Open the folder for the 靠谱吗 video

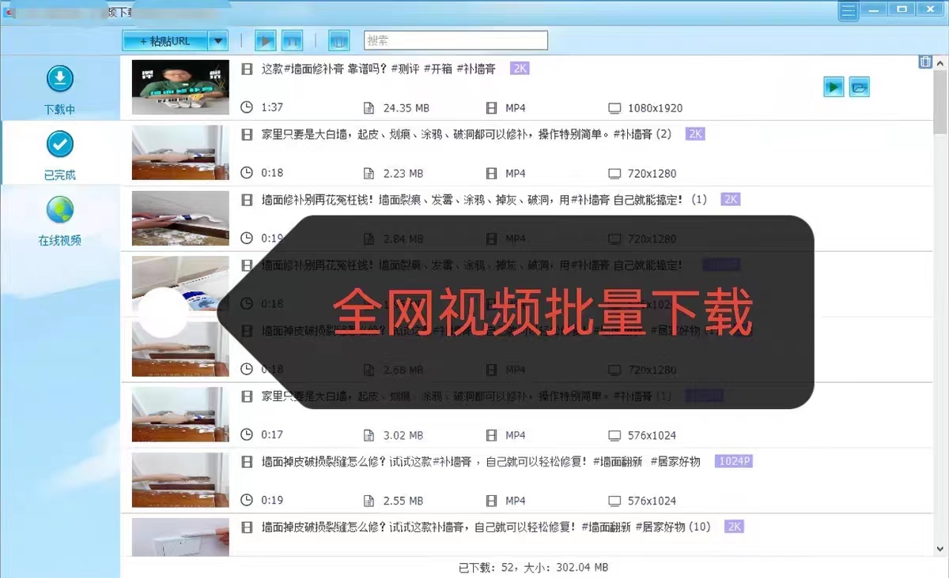860,86
